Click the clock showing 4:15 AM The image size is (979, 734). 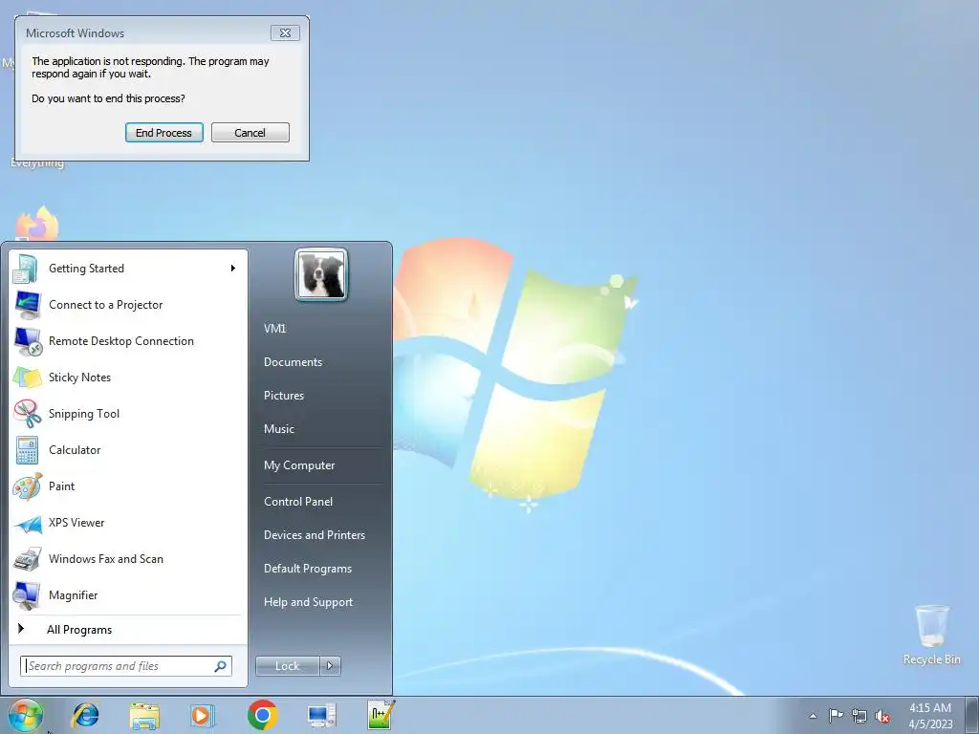pos(930,716)
